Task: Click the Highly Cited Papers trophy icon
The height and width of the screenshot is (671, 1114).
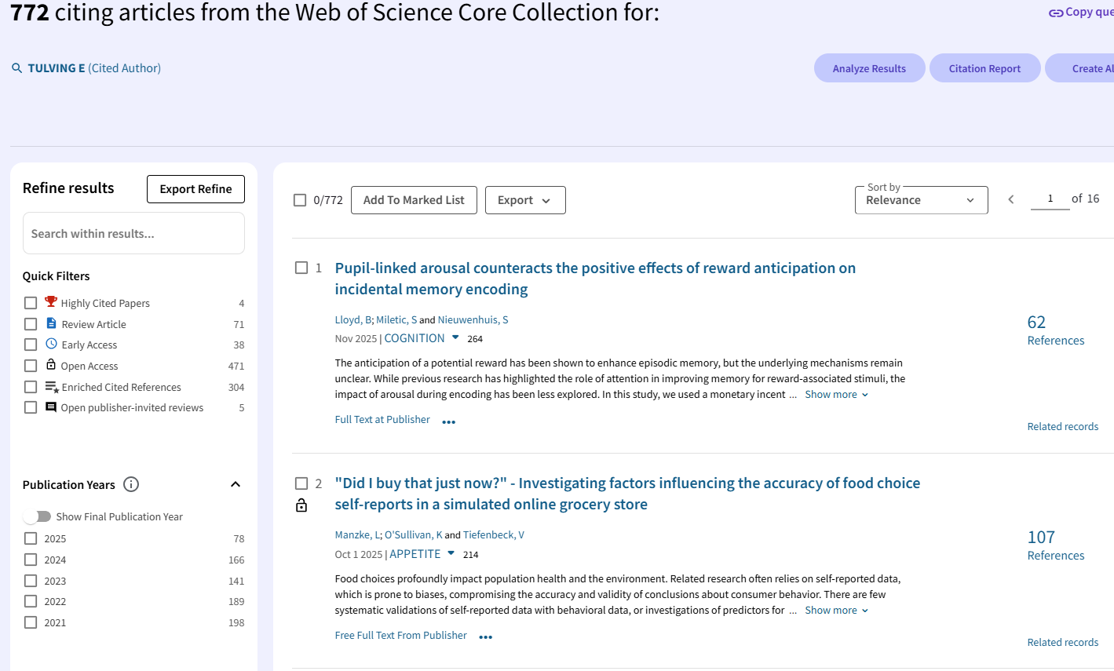Action: [51, 302]
